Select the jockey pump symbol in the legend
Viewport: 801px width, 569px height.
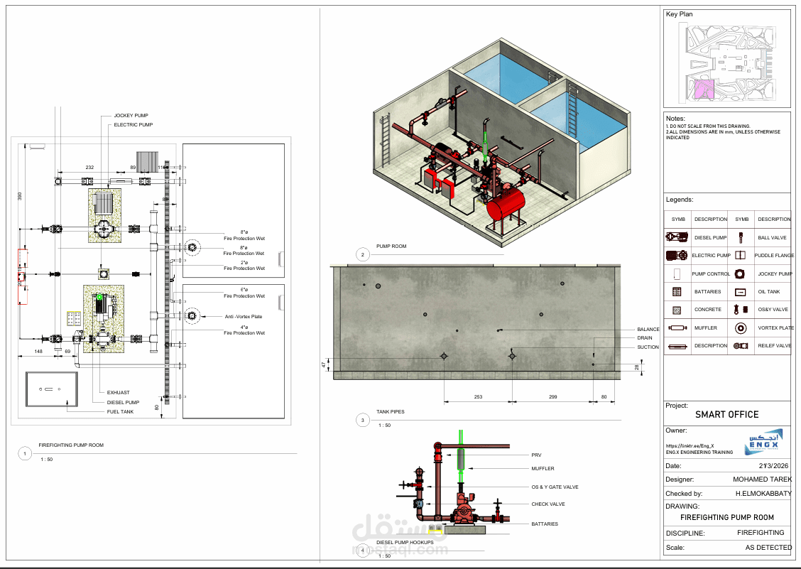(x=740, y=274)
